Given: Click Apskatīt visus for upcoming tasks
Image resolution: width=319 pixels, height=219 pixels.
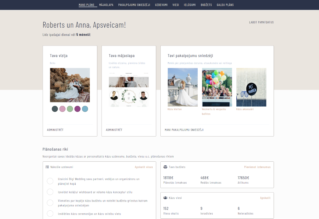Looking at the screenshot, I should 144,167.
